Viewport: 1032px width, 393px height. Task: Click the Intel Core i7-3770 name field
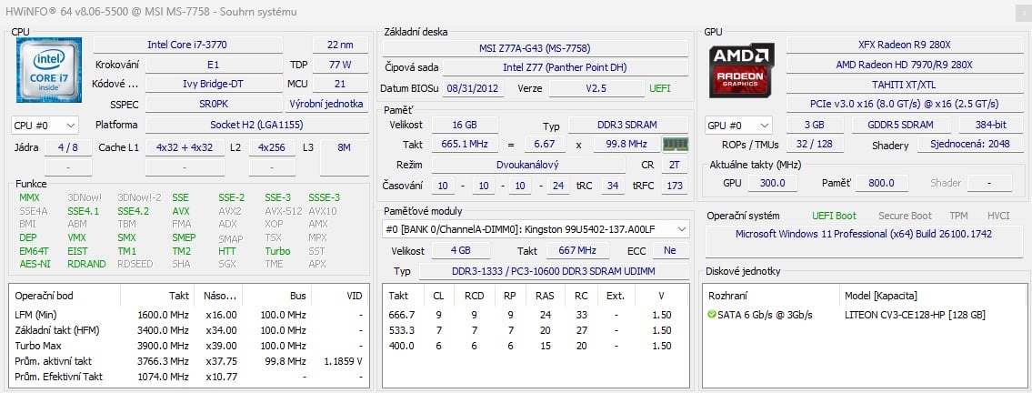(187, 45)
